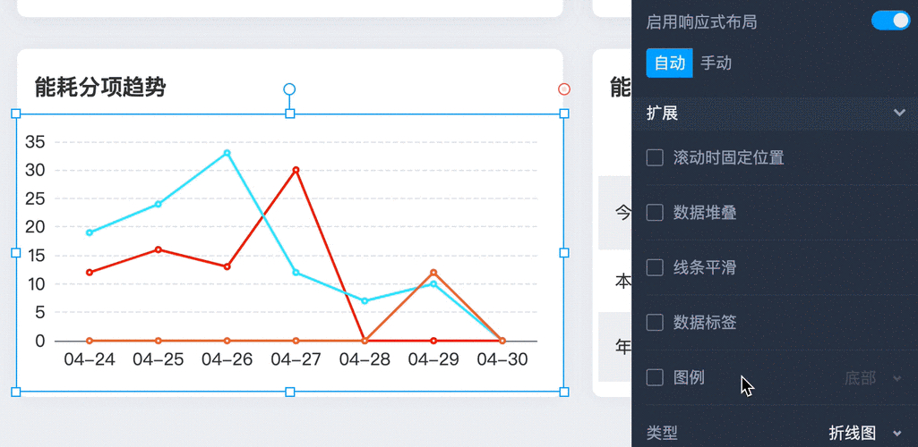Collapse the 扩展 section
918x447 pixels.
[899, 114]
